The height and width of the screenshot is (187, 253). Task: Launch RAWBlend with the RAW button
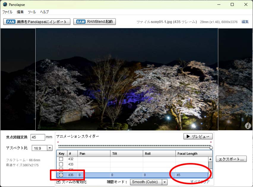click(94, 22)
